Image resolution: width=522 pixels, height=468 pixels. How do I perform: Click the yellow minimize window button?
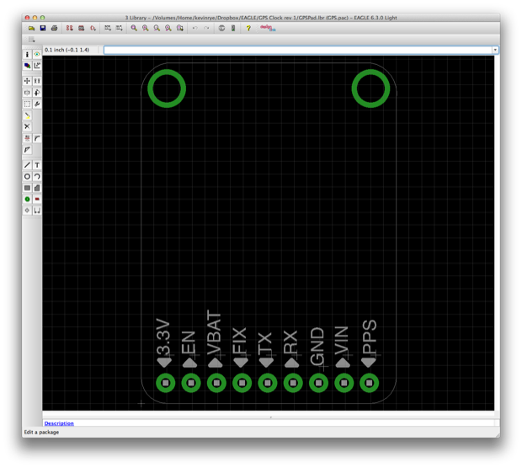[35, 18]
